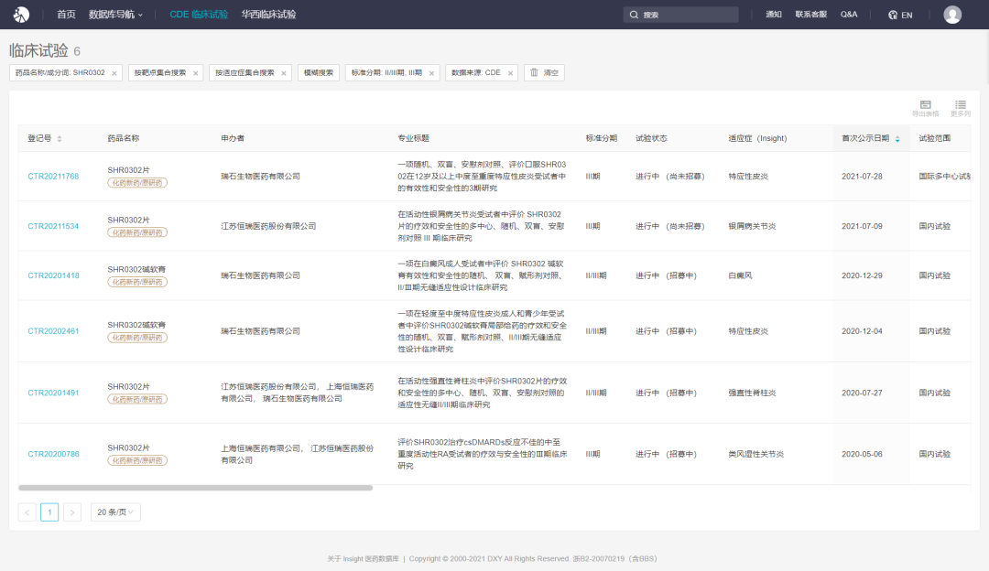Viewport: 989px width, 571px height.
Task: Switch to 华西临床试验 tab
Action: tap(268, 15)
